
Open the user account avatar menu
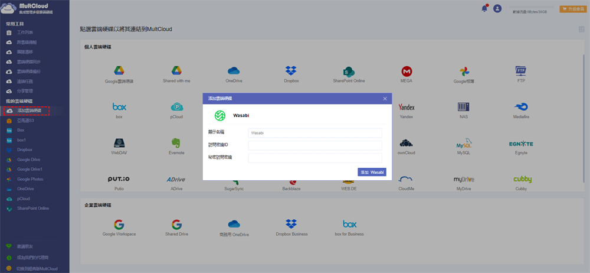click(x=497, y=8)
